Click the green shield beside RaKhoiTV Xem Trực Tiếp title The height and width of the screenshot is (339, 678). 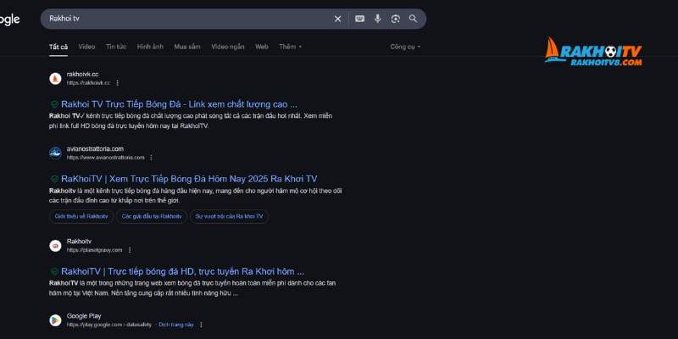click(54, 179)
